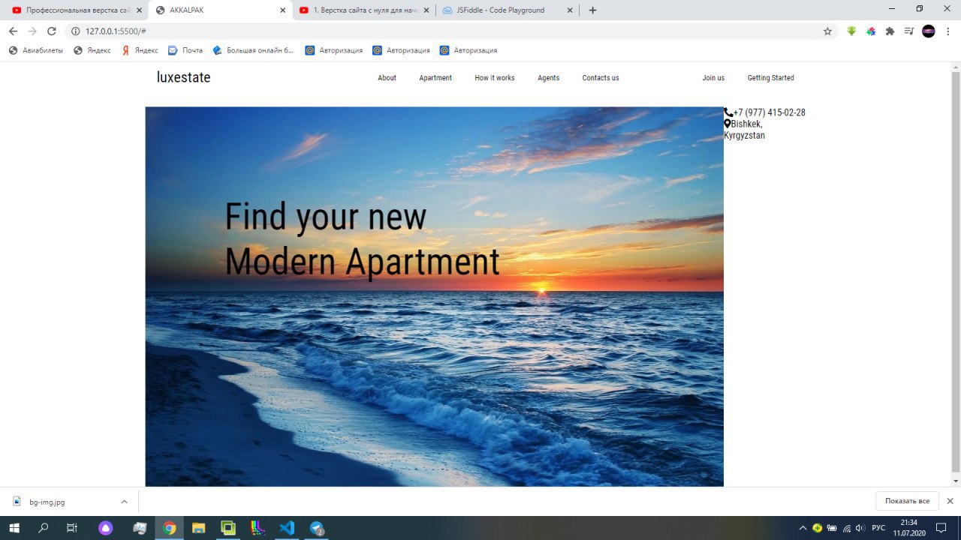Viewport: 961px width, 540px height.
Task: Switch to the AKKALPAK tab
Action: point(220,10)
